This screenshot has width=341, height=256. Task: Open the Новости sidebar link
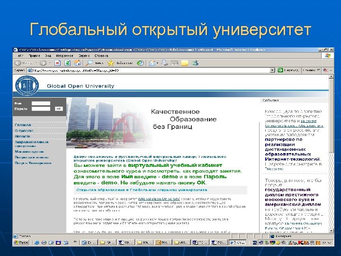pyautogui.click(x=22, y=136)
